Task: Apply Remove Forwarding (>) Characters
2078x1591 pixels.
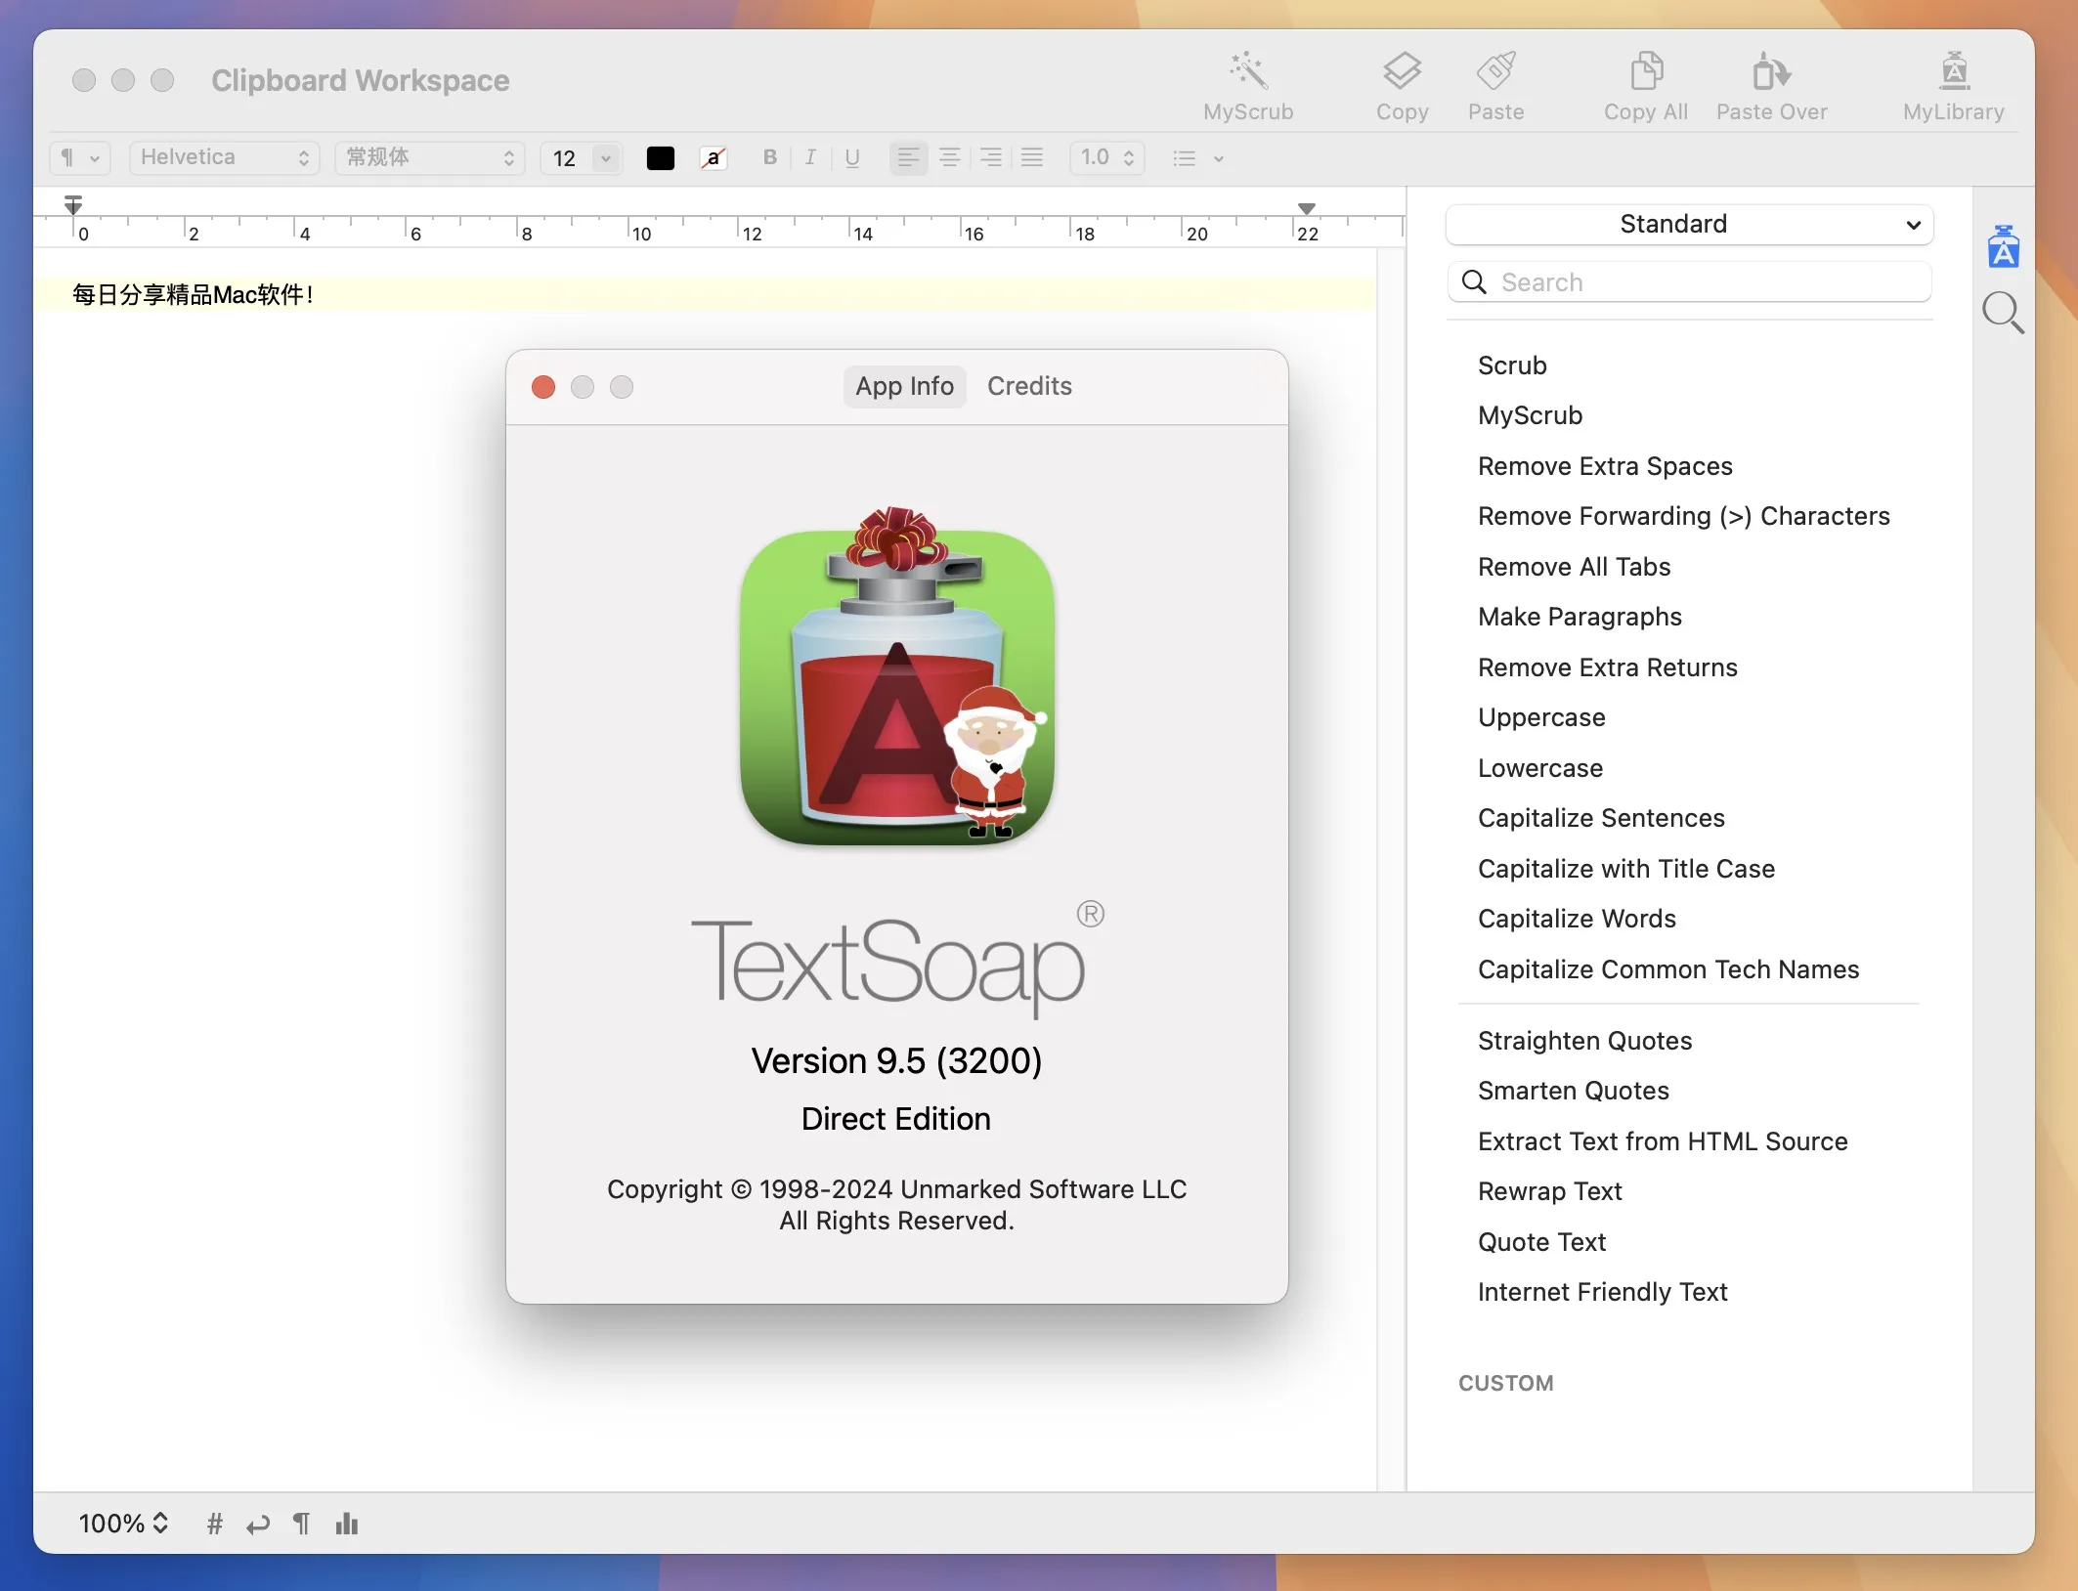Action: coord(1683,516)
